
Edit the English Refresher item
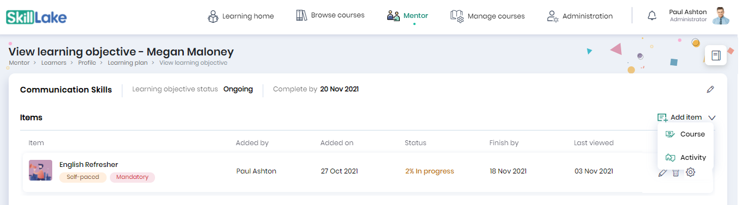pos(662,172)
